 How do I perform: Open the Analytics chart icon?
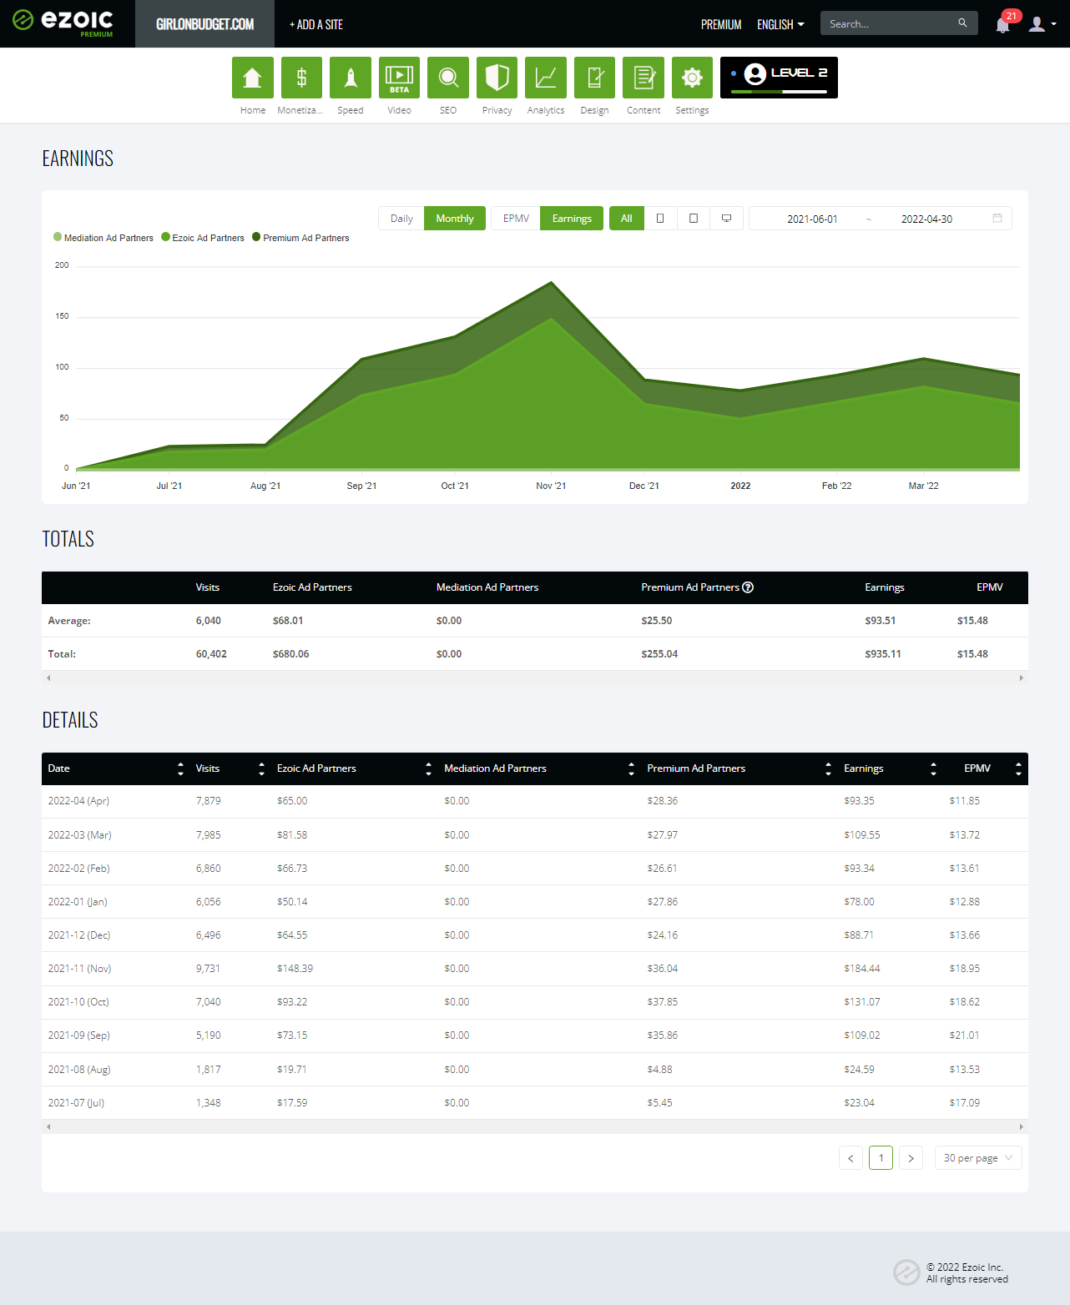(546, 78)
